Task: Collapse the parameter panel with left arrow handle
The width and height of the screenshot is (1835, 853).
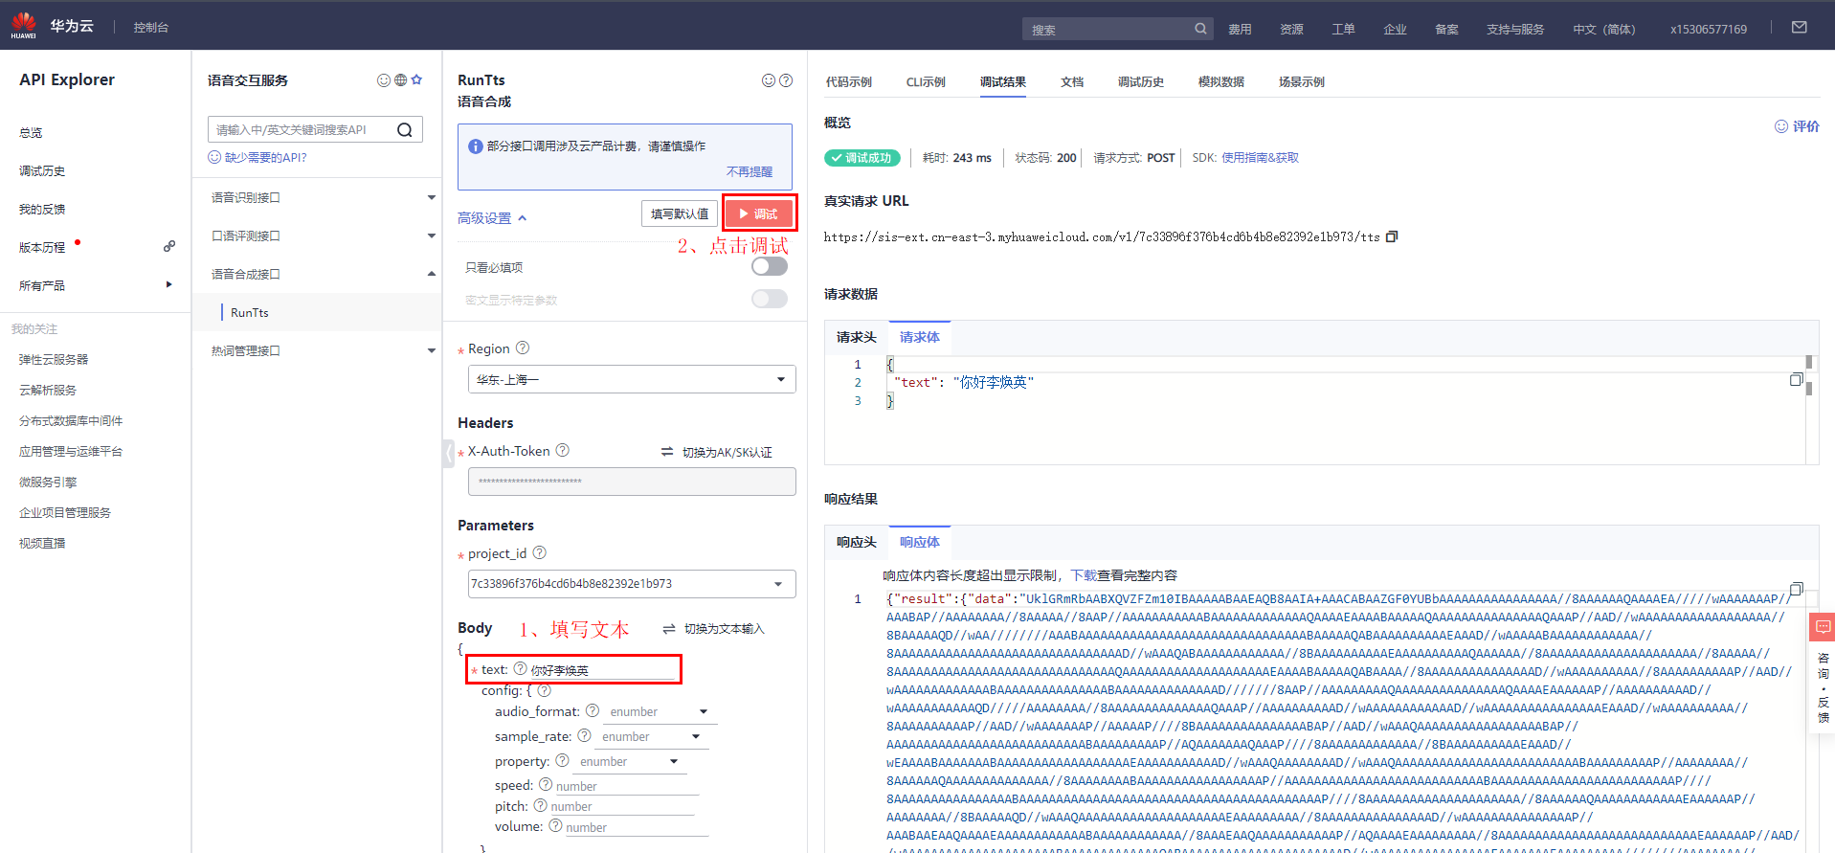Action: click(448, 453)
